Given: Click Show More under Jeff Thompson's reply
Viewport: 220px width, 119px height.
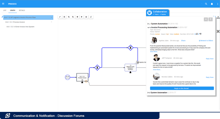Looking at the screenshot, I should 157,69.
